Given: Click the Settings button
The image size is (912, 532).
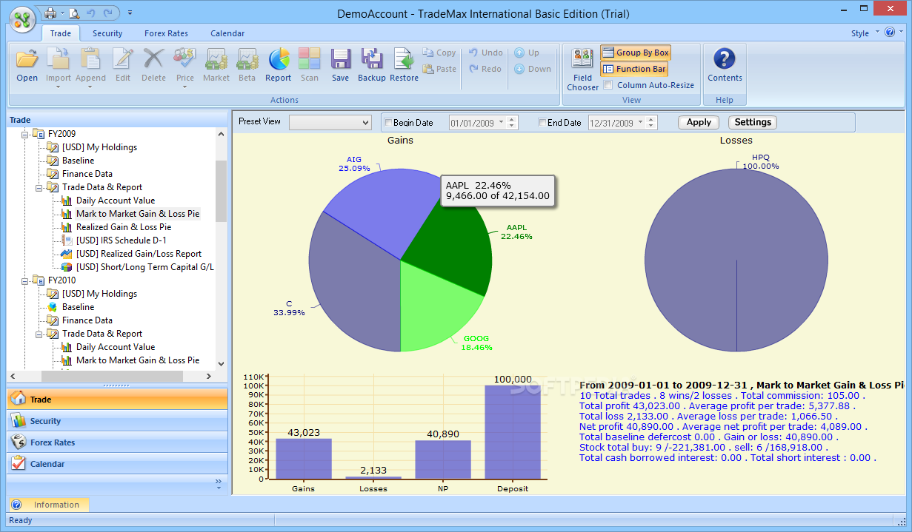Looking at the screenshot, I should (753, 123).
